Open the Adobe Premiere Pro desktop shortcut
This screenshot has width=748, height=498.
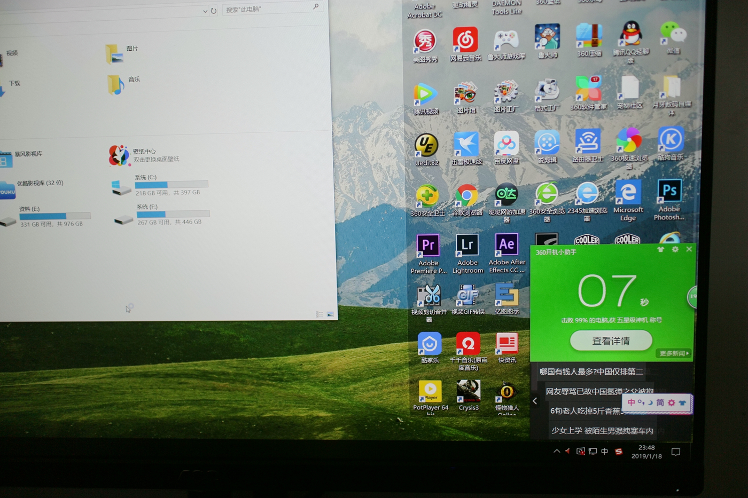point(428,246)
